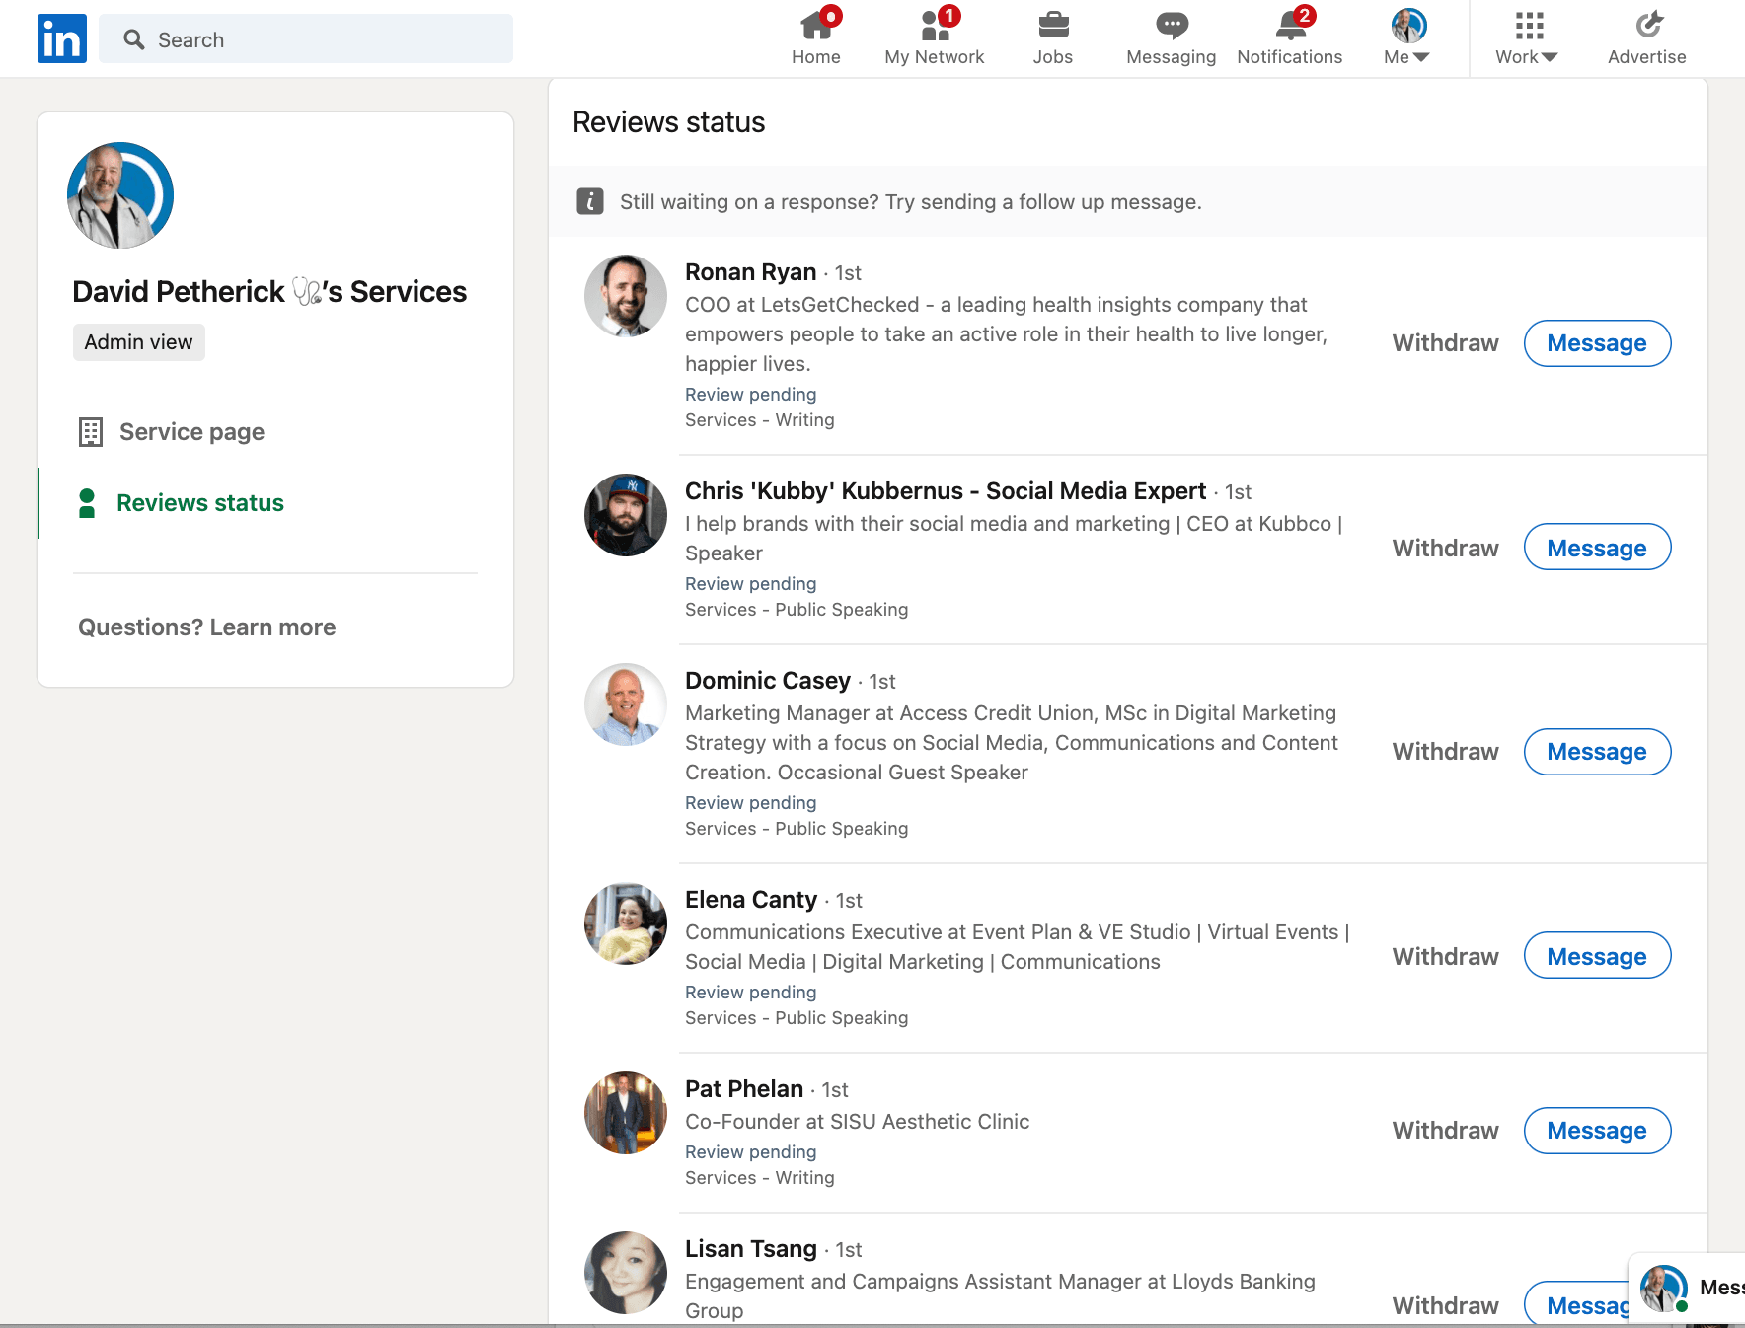Open the Jobs briefcase icon
Screen dimensions: 1745x1328
coord(1053,25)
